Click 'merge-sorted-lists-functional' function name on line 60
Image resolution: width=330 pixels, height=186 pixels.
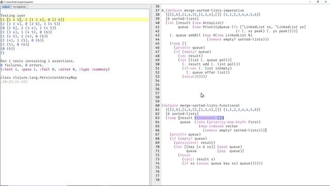click(x=210, y=105)
